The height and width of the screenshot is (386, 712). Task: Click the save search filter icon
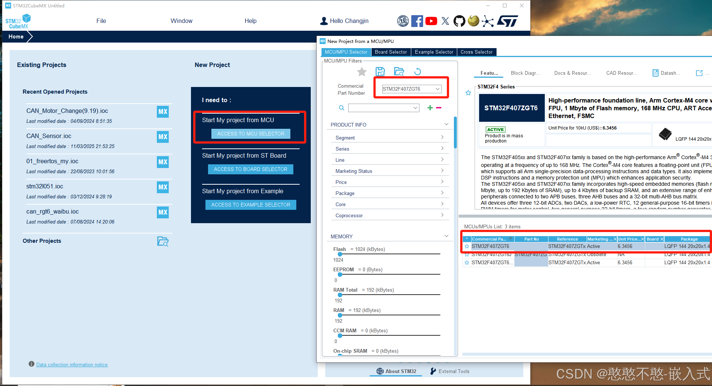(380, 71)
